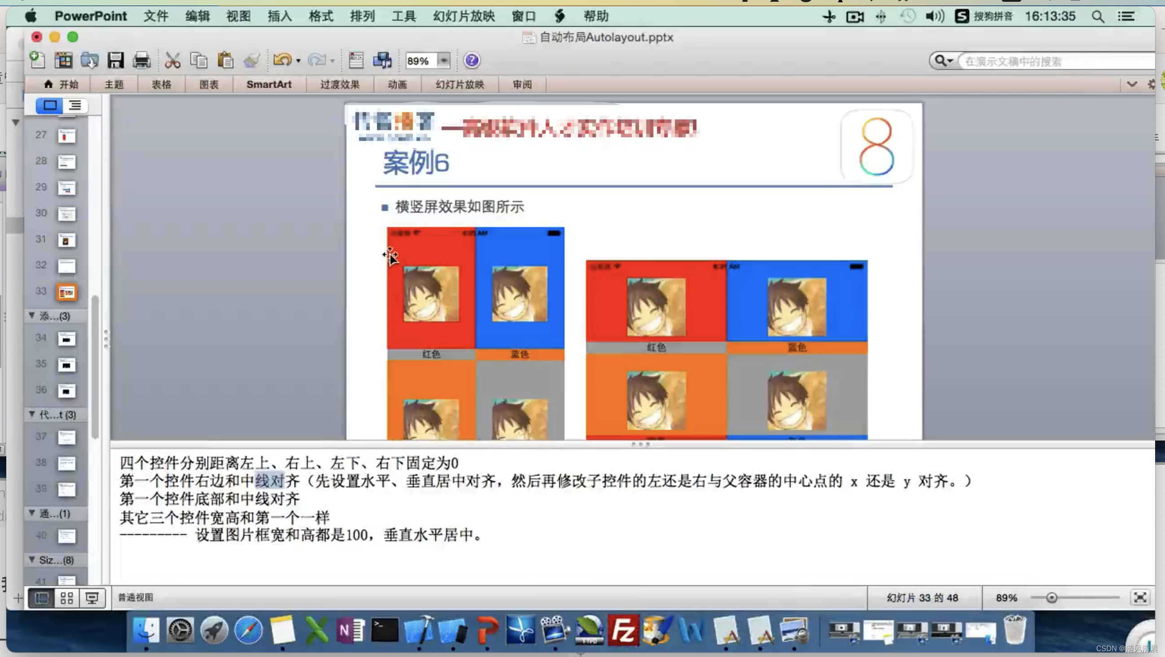
Task: Open OneNote from the Dock
Action: (x=350, y=630)
